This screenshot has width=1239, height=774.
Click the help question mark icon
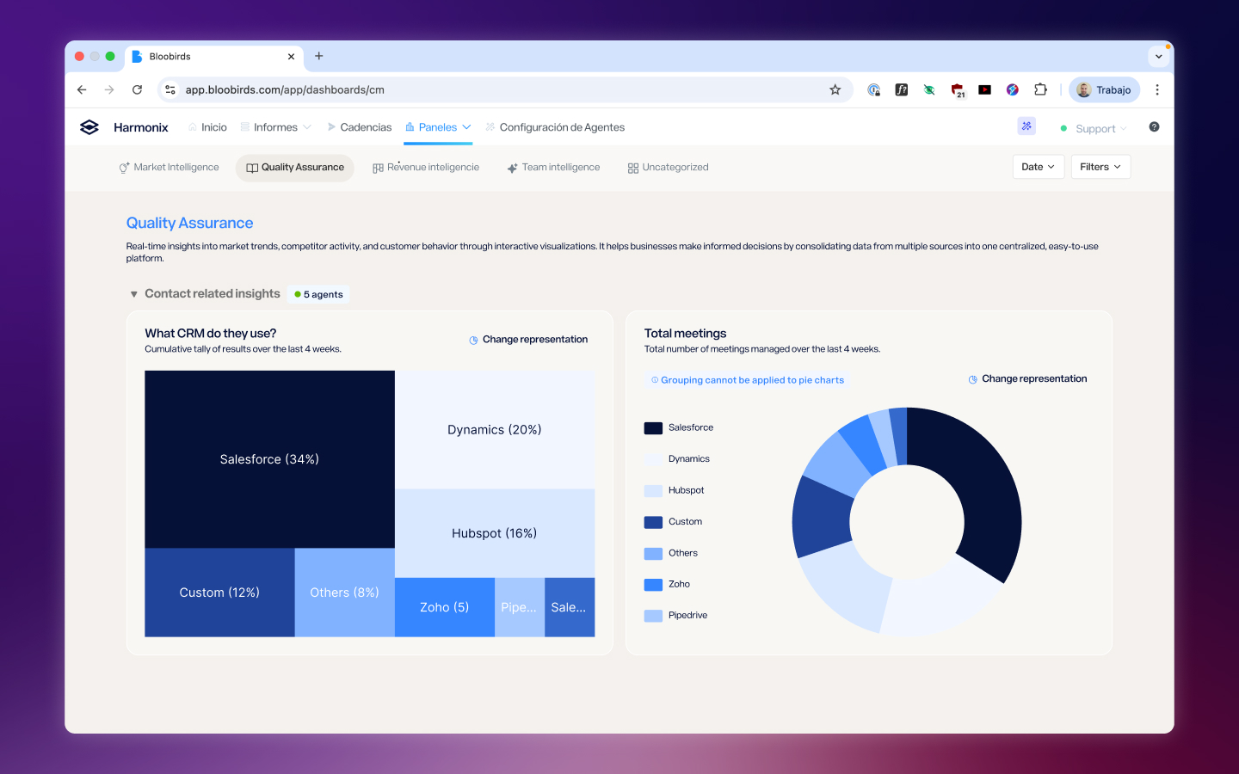1154,127
